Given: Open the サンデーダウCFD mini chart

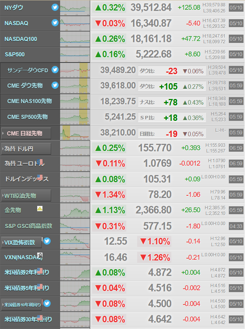Looking at the screenshot, I should point(75,70).
